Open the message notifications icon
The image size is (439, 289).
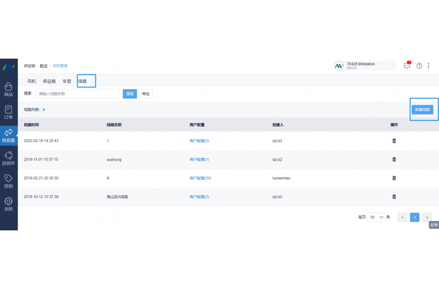pos(407,65)
